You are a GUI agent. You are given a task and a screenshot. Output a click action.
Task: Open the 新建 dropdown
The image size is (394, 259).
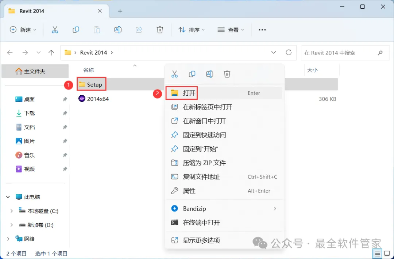tap(23, 30)
